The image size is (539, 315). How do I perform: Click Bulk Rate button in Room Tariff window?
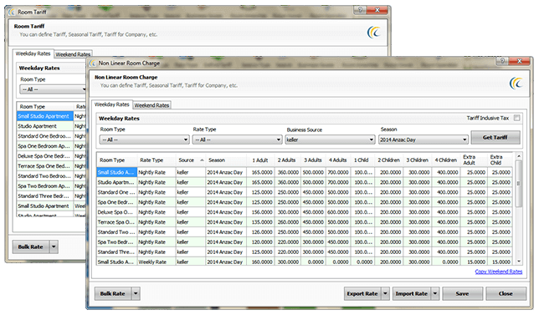pyautogui.click(x=31, y=246)
